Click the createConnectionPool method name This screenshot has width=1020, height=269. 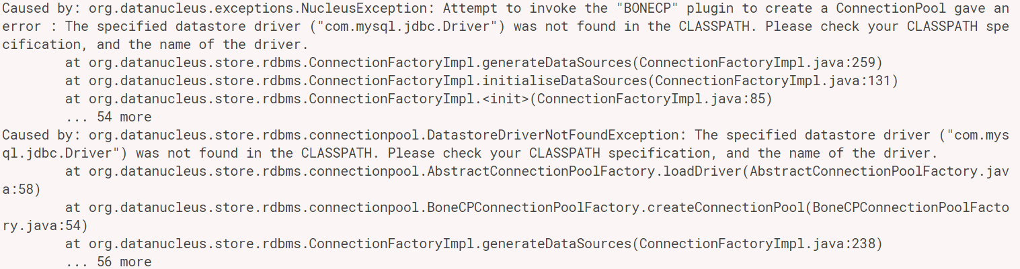[x=725, y=207]
